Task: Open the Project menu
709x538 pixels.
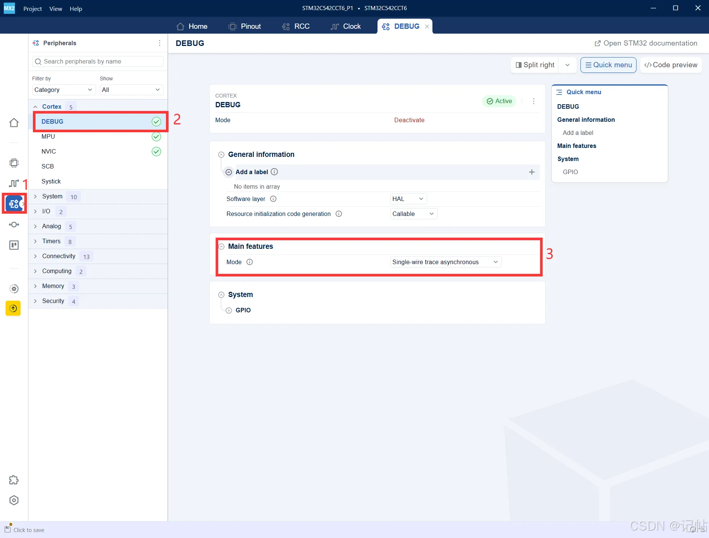Action: point(33,9)
